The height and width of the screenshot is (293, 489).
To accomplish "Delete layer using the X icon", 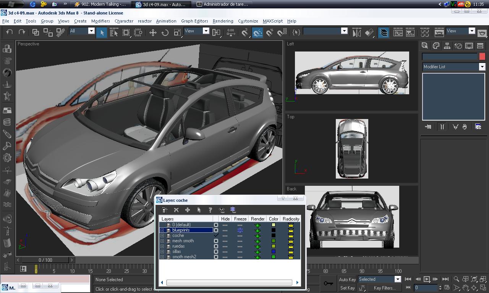I will 176,210.
